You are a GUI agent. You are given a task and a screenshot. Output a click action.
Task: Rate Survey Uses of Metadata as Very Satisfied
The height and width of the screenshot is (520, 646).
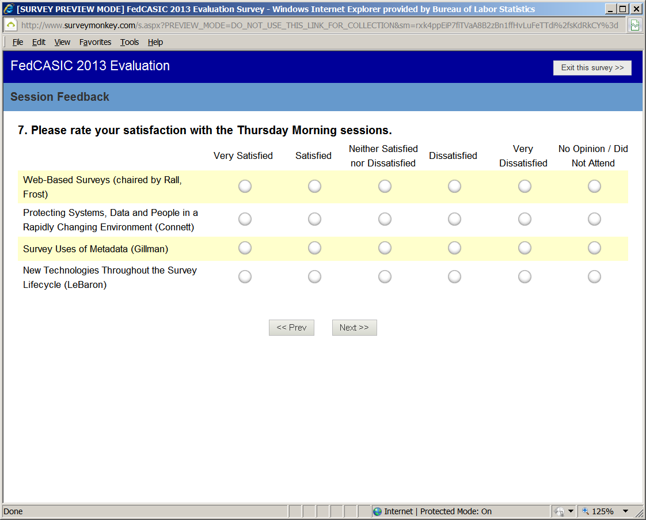[x=245, y=248]
